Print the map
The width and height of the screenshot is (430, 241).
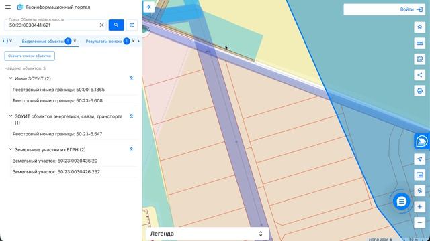pos(419,91)
